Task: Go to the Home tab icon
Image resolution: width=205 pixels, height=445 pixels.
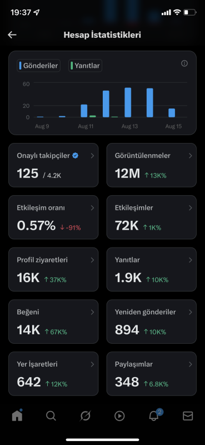Action: tap(17, 416)
